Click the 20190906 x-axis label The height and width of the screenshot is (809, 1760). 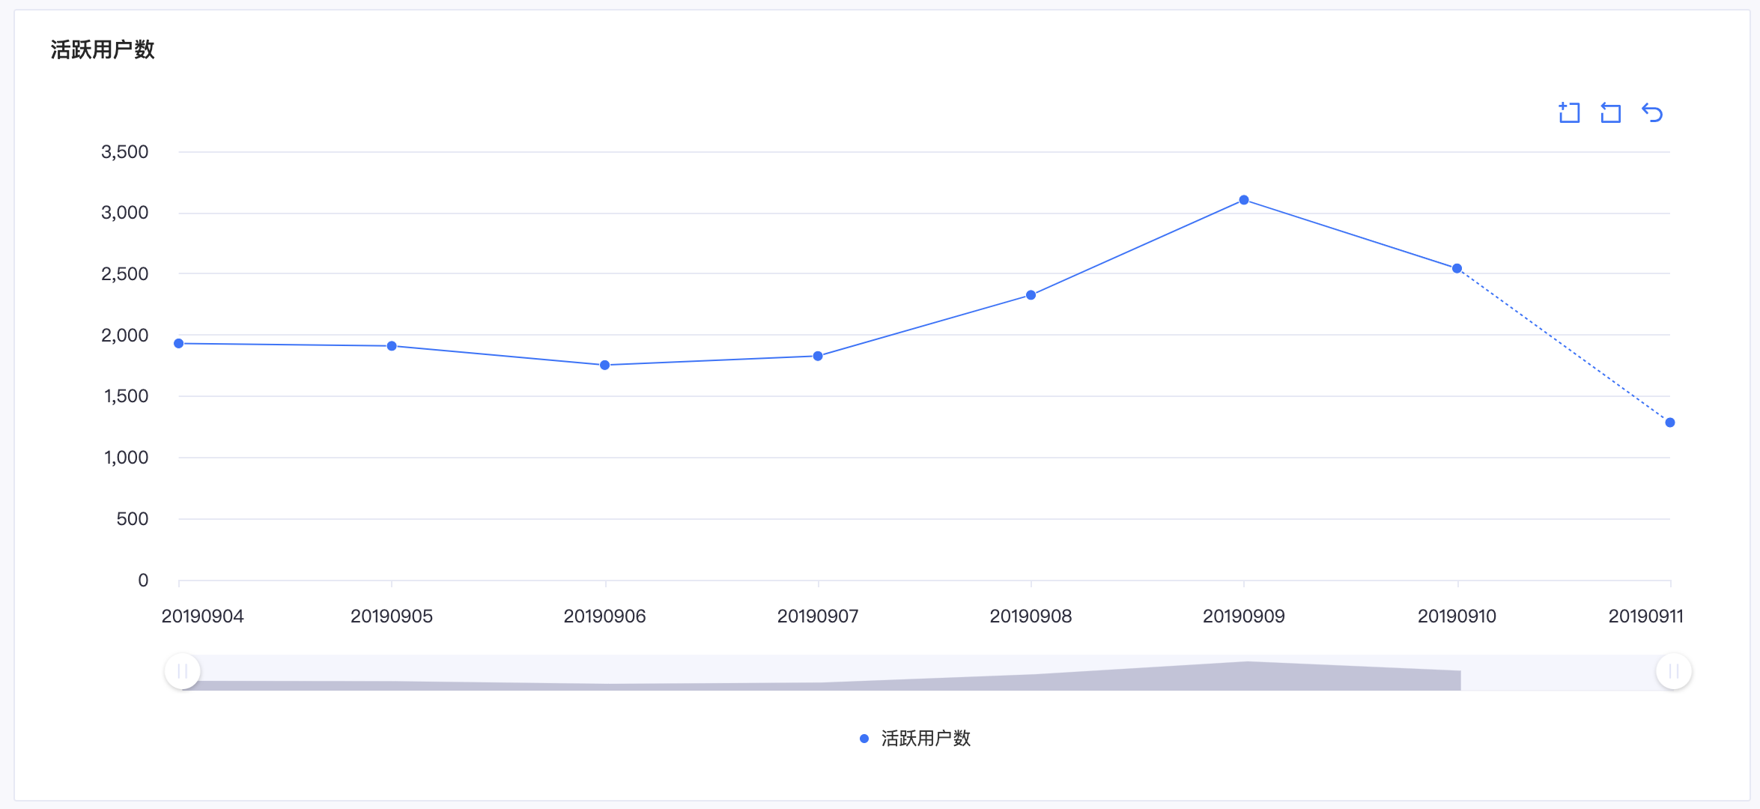point(605,616)
